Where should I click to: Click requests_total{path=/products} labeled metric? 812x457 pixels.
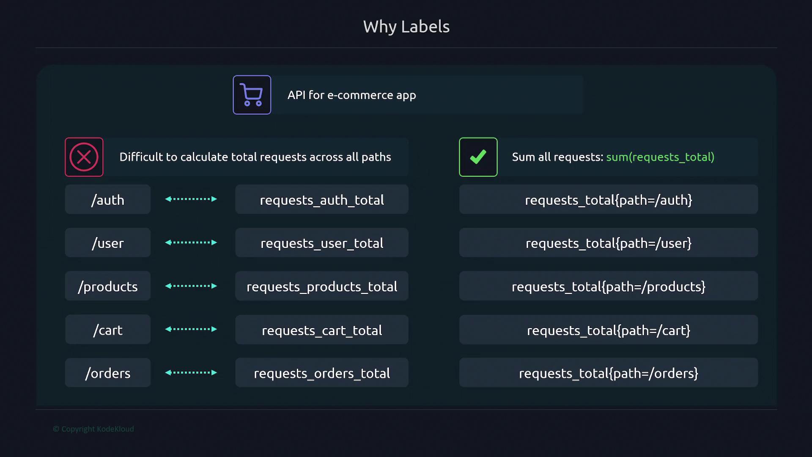pos(608,286)
